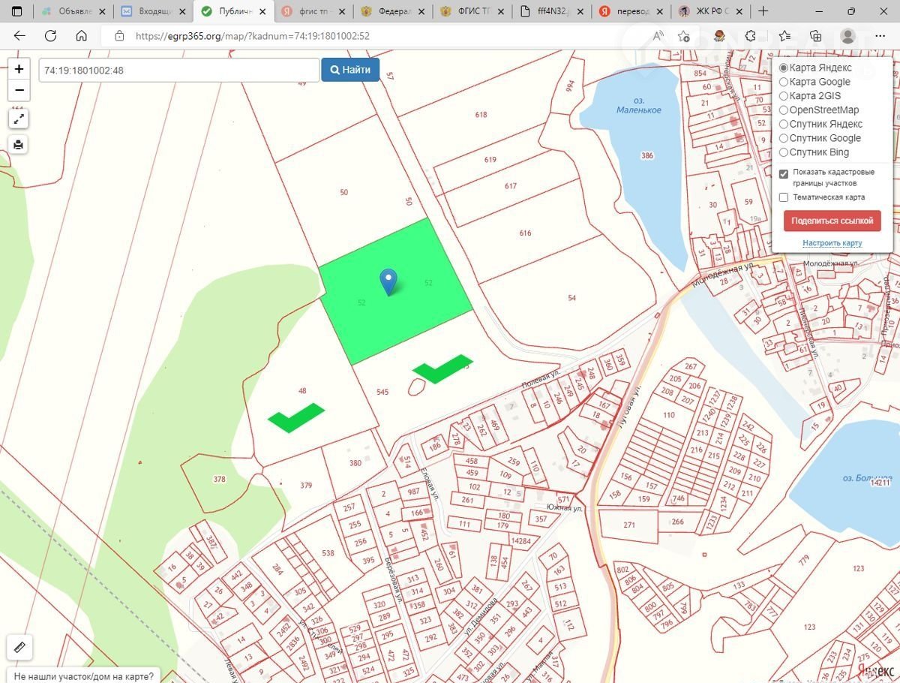Screen dimensions: 900x683
Task: Open browser extensions puzzle icon
Action: click(x=751, y=36)
